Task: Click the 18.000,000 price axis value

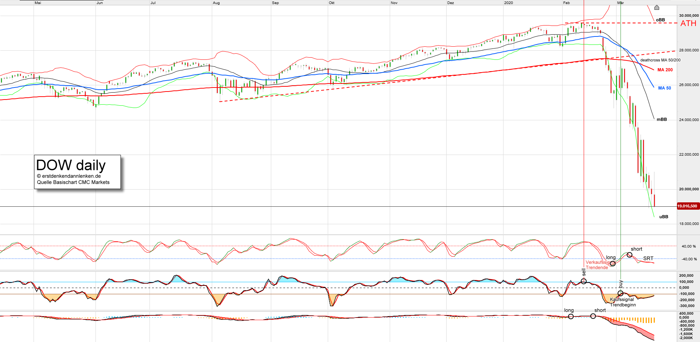Action: pos(689,224)
